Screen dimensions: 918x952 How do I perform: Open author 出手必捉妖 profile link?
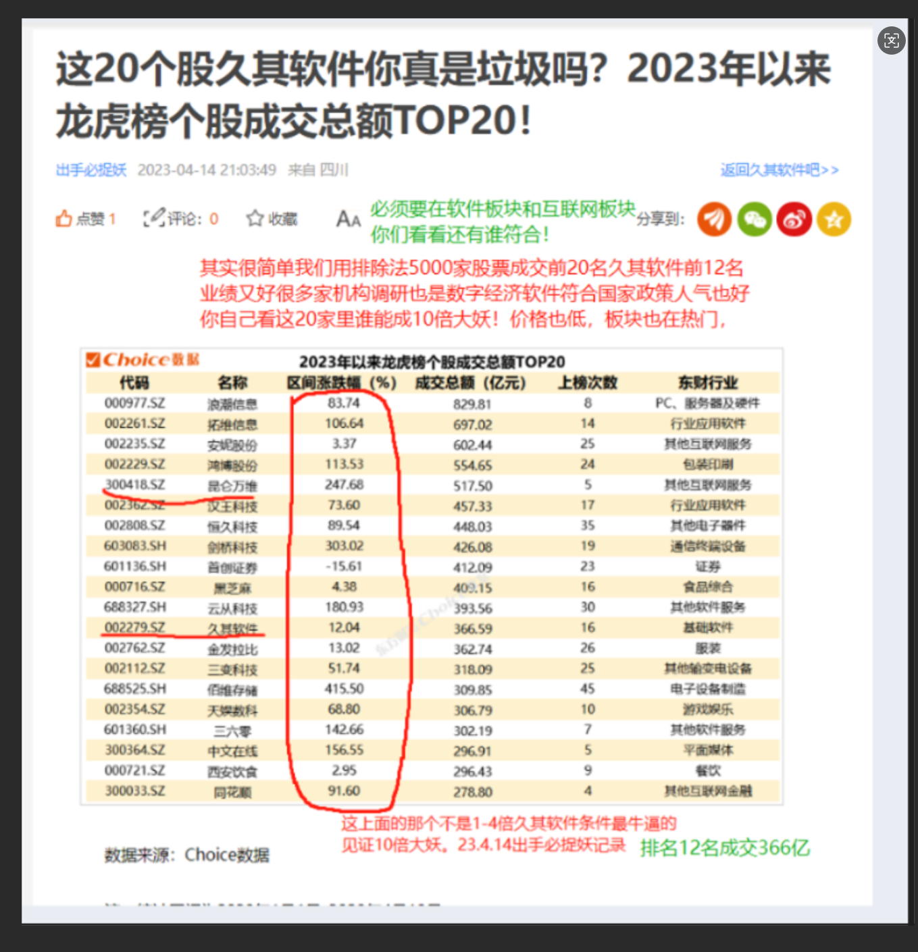[91, 169]
